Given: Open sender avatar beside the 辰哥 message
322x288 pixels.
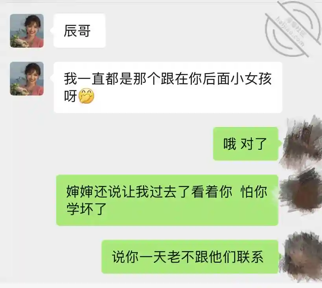Looking at the screenshot, I should click(27, 31).
